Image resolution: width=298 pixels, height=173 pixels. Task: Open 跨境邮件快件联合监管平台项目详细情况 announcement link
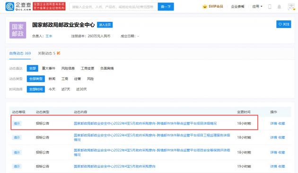click(145, 123)
